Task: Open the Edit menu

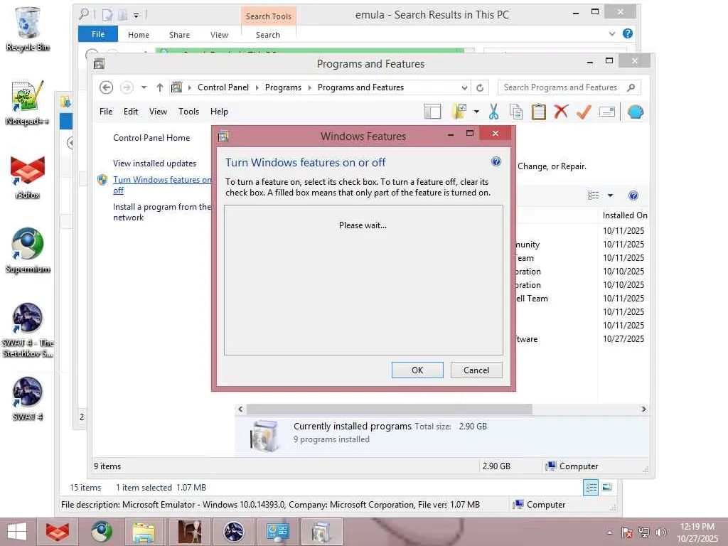Action: click(131, 112)
